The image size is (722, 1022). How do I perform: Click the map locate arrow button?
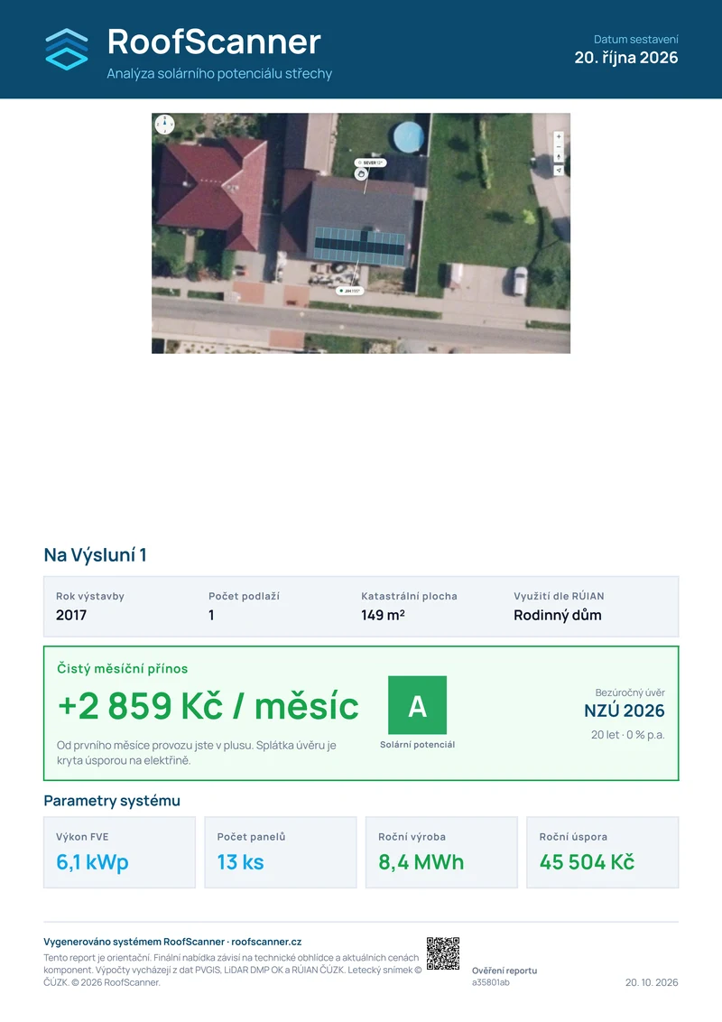tap(559, 170)
